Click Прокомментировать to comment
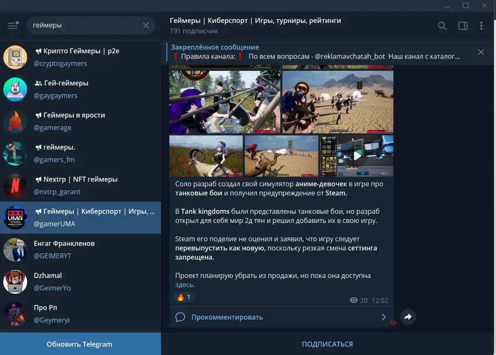 227,317
